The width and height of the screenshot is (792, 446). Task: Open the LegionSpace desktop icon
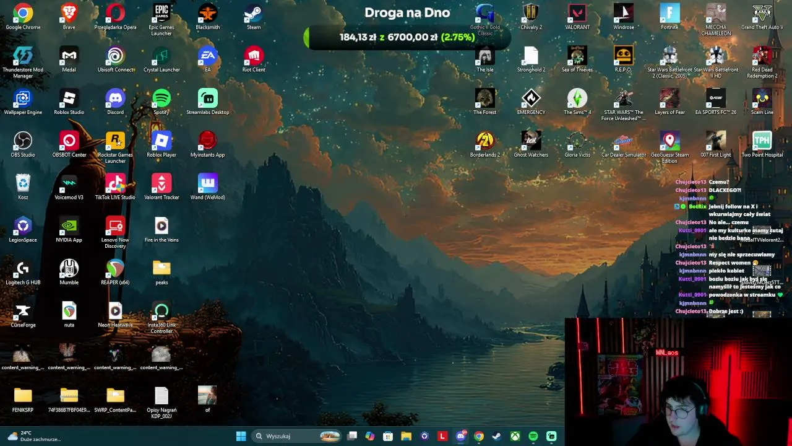(x=23, y=229)
